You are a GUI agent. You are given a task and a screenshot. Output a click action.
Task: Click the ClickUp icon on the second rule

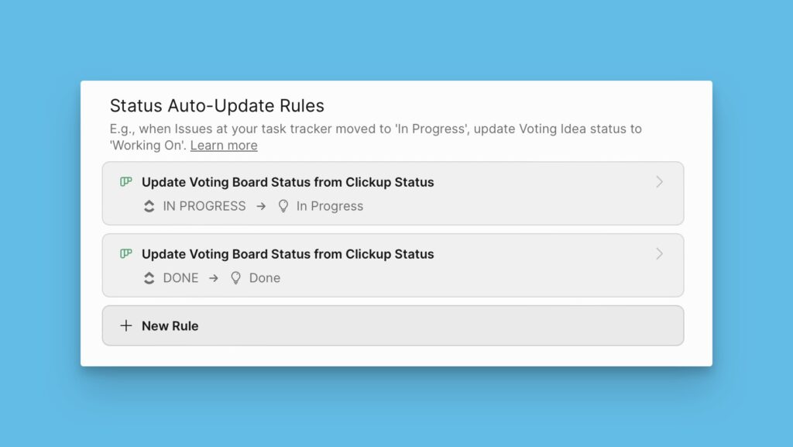coord(126,253)
